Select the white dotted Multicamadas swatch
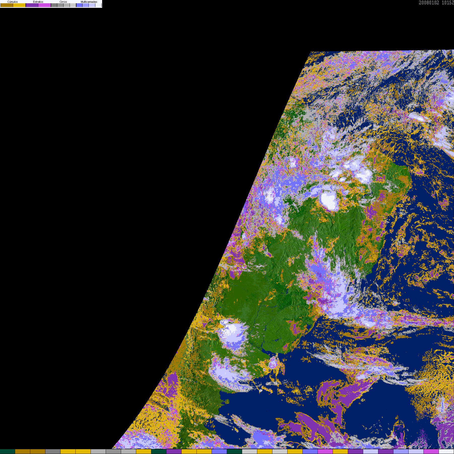The image size is (454, 454). [98, 5]
